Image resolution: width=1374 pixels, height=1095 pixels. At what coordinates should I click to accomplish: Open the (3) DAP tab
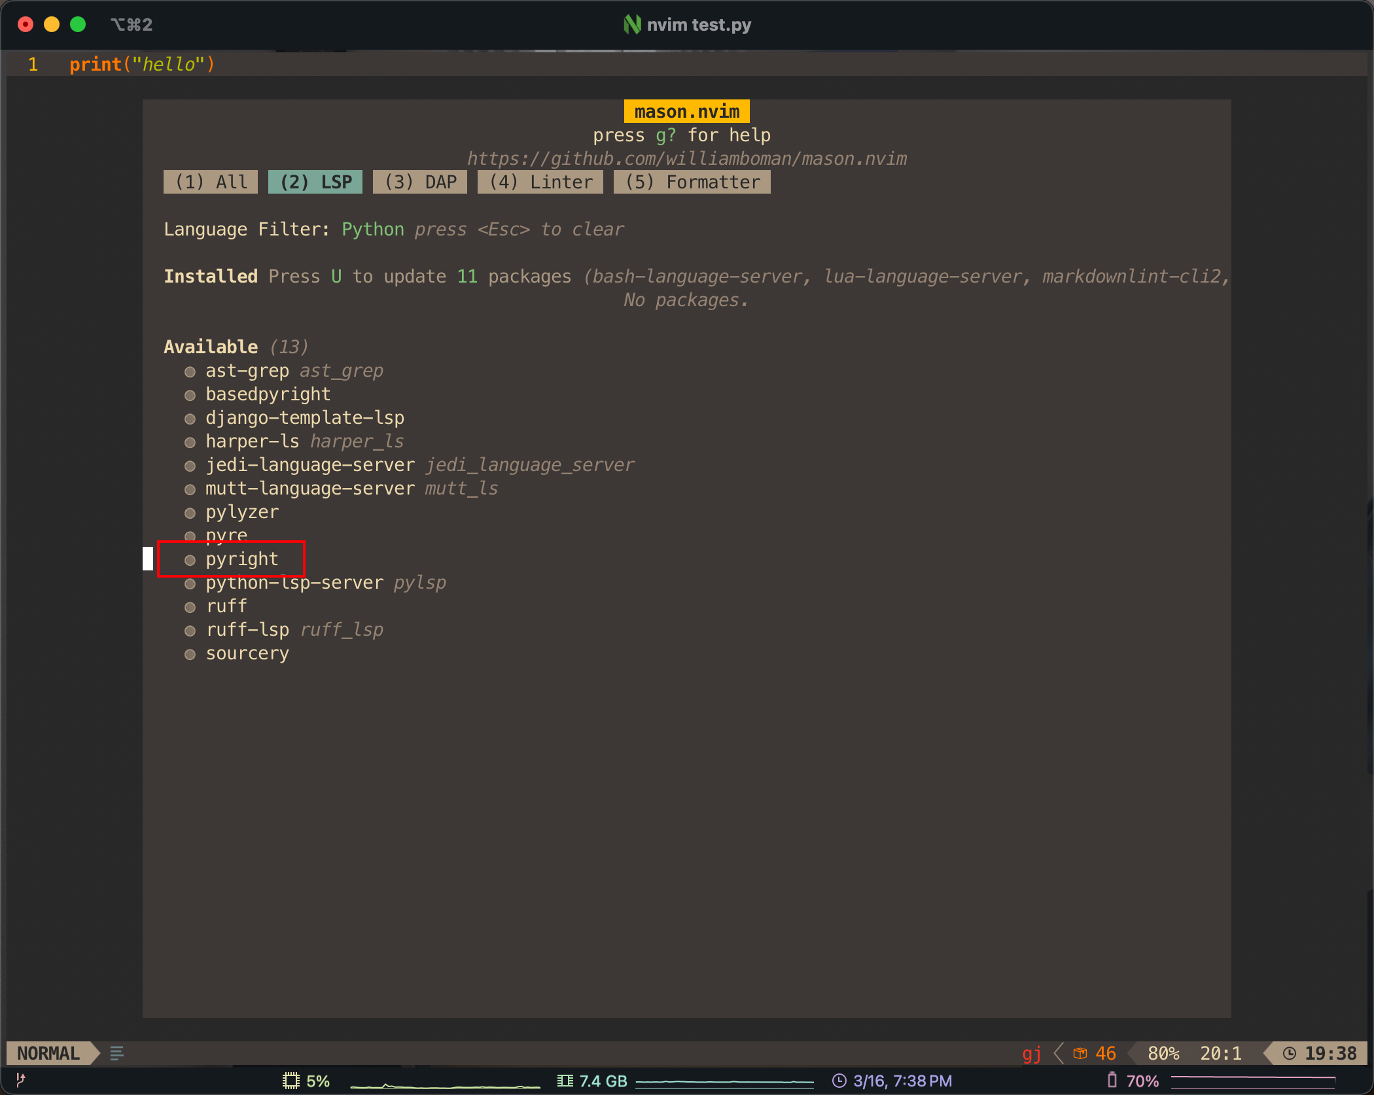coord(420,182)
